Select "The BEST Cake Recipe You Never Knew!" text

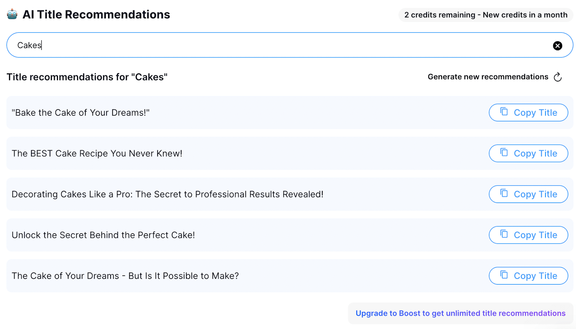coord(97,154)
